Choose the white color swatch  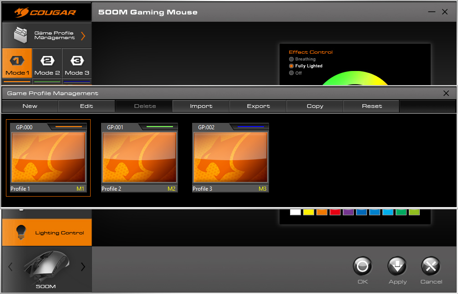[x=295, y=212]
